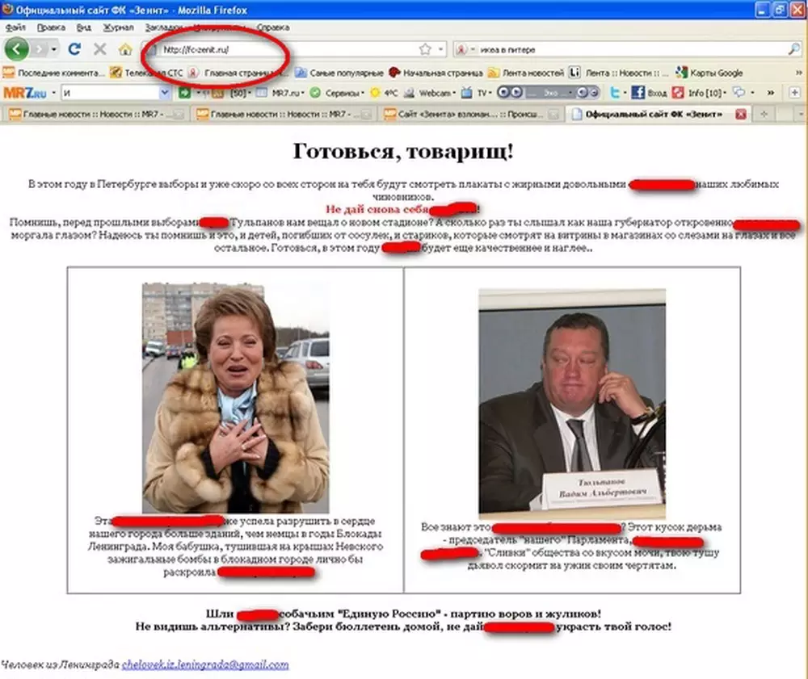This screenshot has height=679, width=808.
Task: Click the Facebook Вход toolbar button
Action: pyautogui.click(x=649, y=93)
